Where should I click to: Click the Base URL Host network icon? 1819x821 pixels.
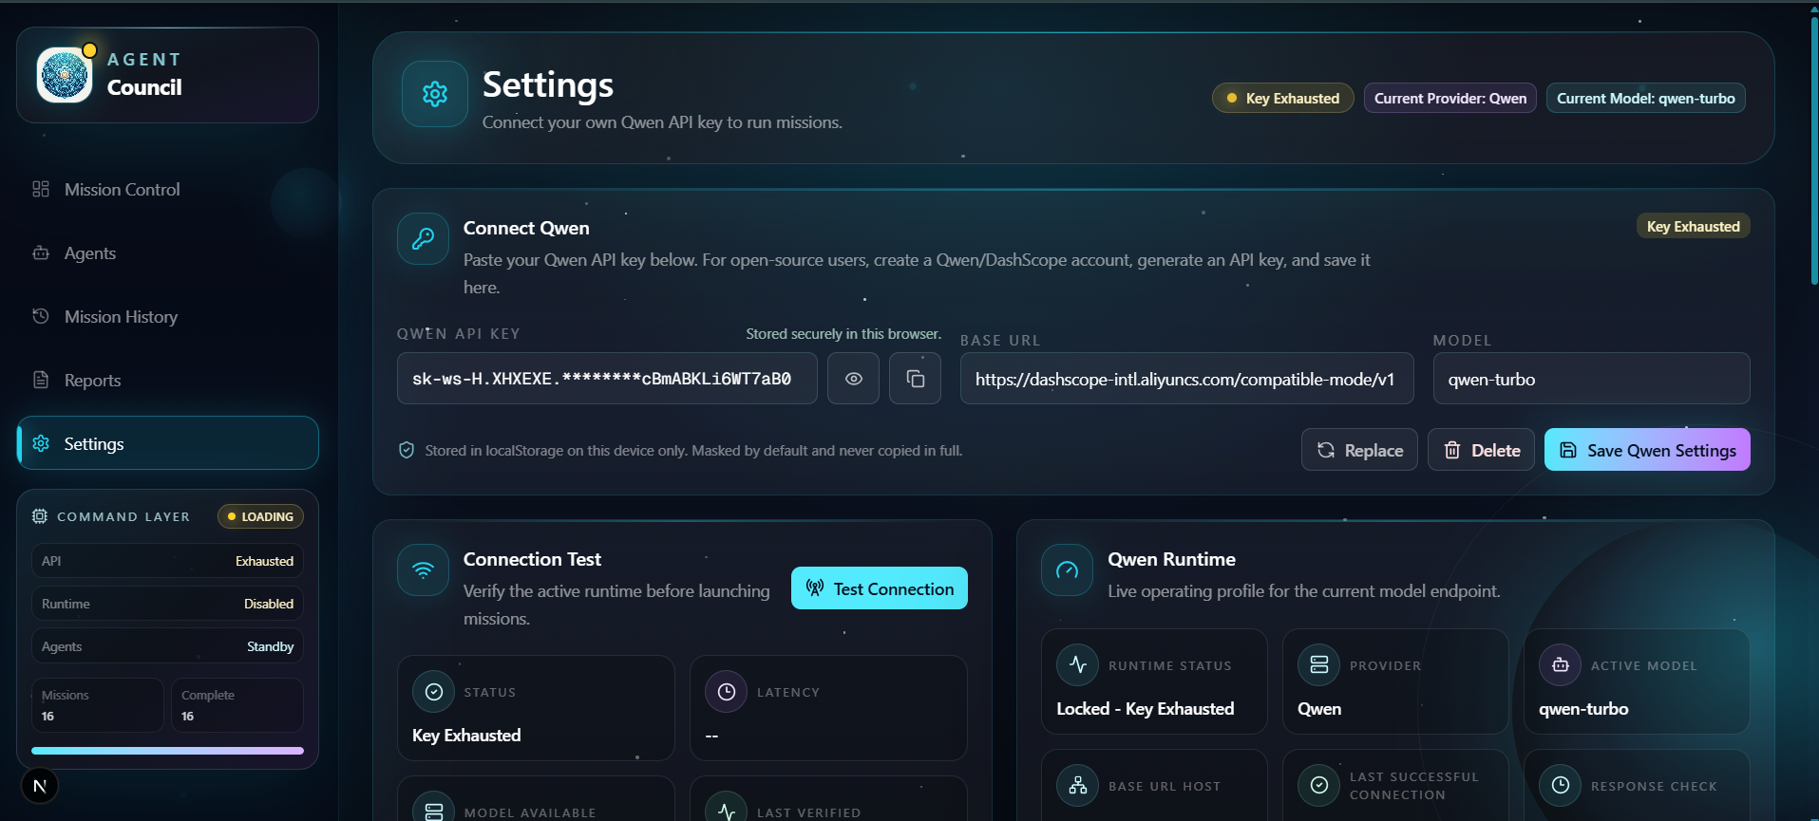1078,786
